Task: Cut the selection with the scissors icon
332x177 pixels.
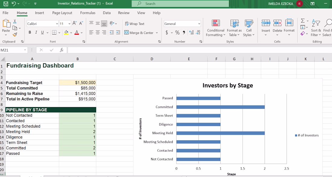Action: tap(15, 21)
